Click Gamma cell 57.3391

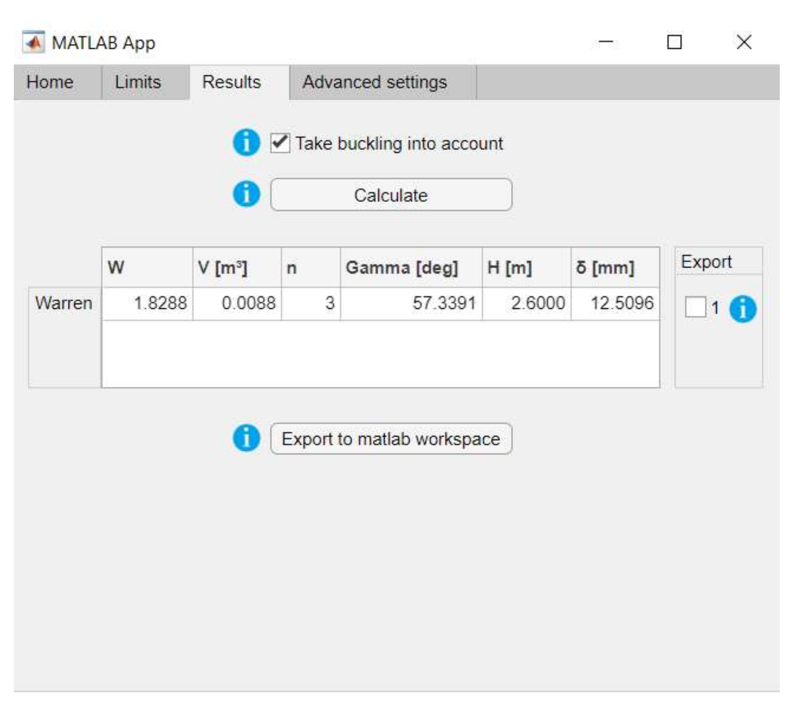(411, 303)
